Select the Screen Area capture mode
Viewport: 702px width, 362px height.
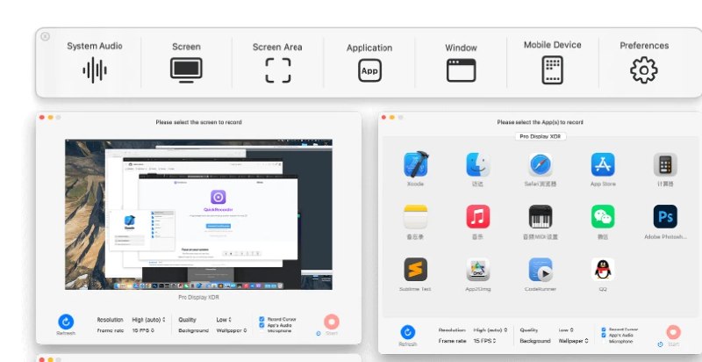[x=277, y=62]
